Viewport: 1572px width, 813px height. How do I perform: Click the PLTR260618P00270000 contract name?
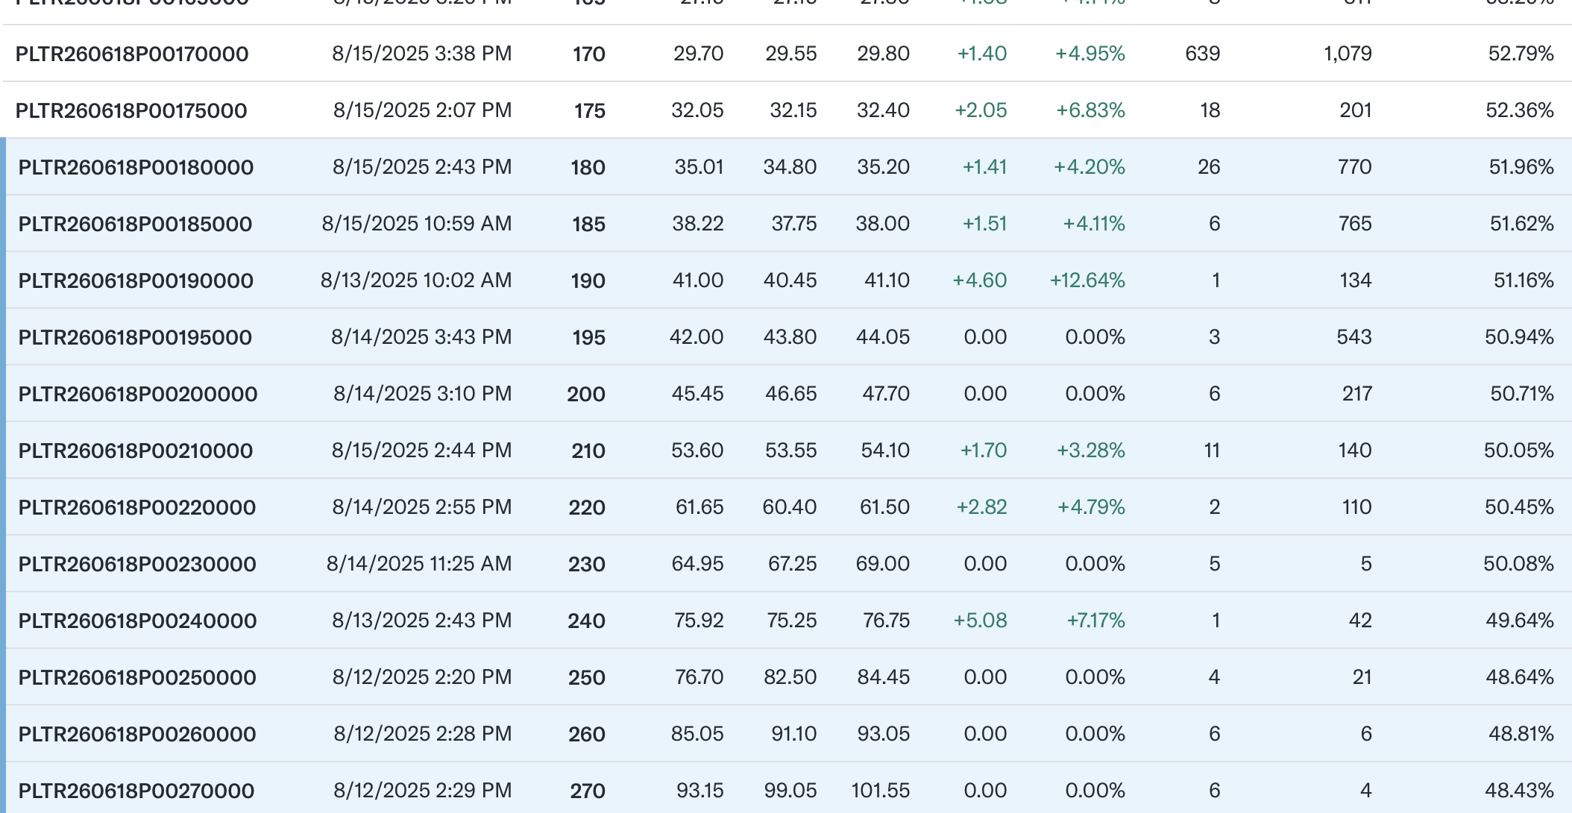pos(136,791)
